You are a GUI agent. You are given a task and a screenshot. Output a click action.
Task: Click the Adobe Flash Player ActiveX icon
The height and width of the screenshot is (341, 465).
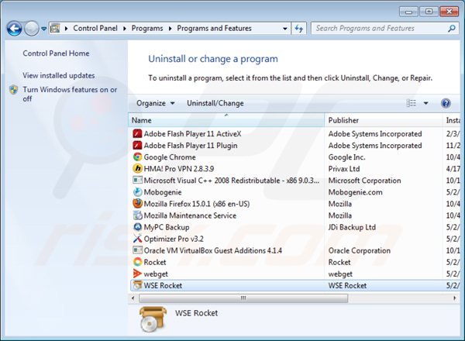(137, 133)
